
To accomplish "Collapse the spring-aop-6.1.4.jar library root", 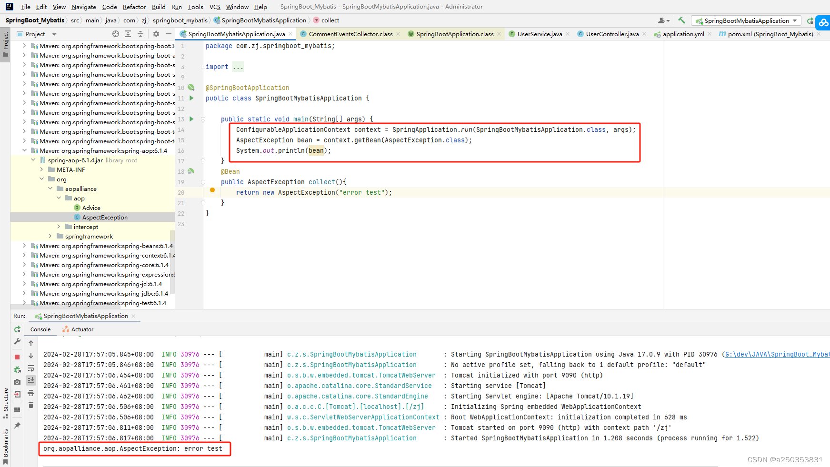I will [x=33, y=160].
